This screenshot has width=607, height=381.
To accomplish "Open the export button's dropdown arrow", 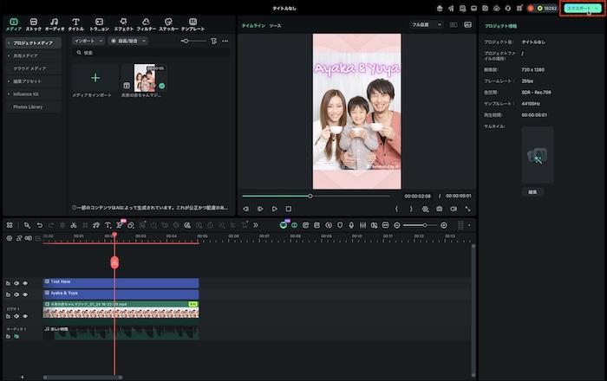I will pos(597,8).
